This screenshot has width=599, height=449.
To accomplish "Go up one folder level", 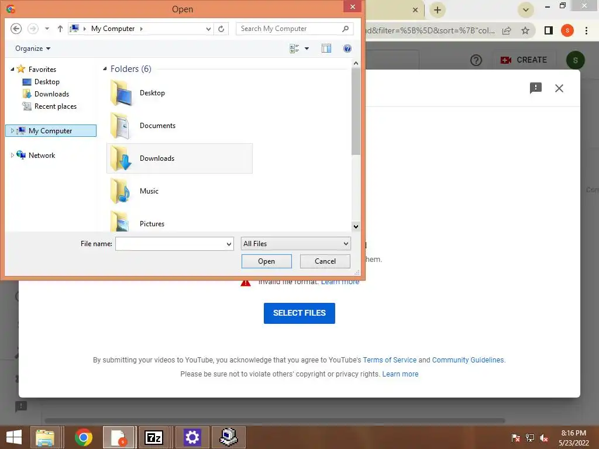I will click(x=60, y=29).
